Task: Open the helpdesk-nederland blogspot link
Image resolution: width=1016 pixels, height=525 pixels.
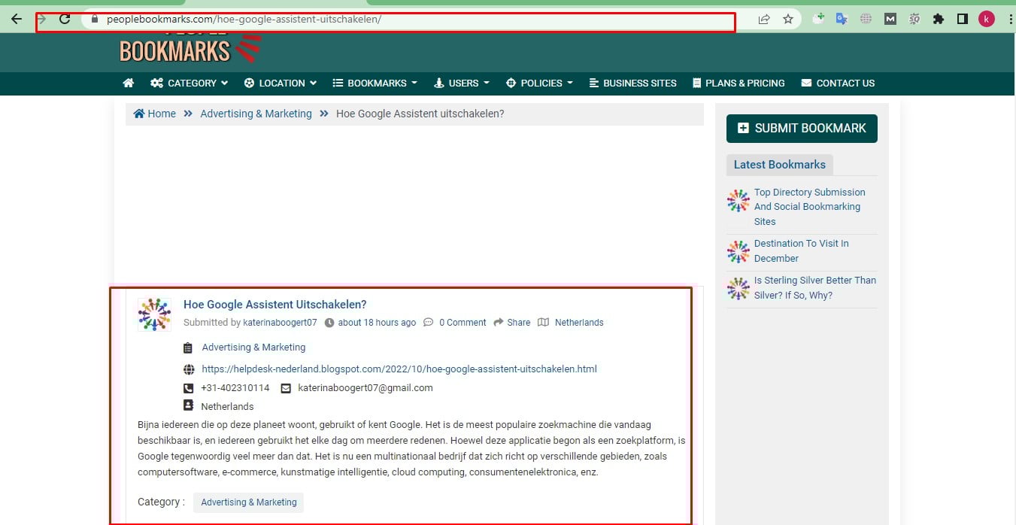Action: click(399, 369)
